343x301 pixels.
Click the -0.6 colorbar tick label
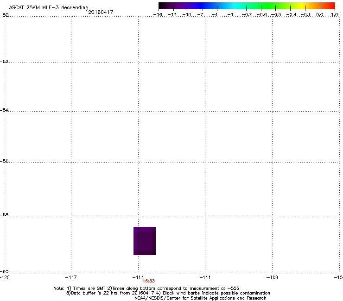(261, 15)
